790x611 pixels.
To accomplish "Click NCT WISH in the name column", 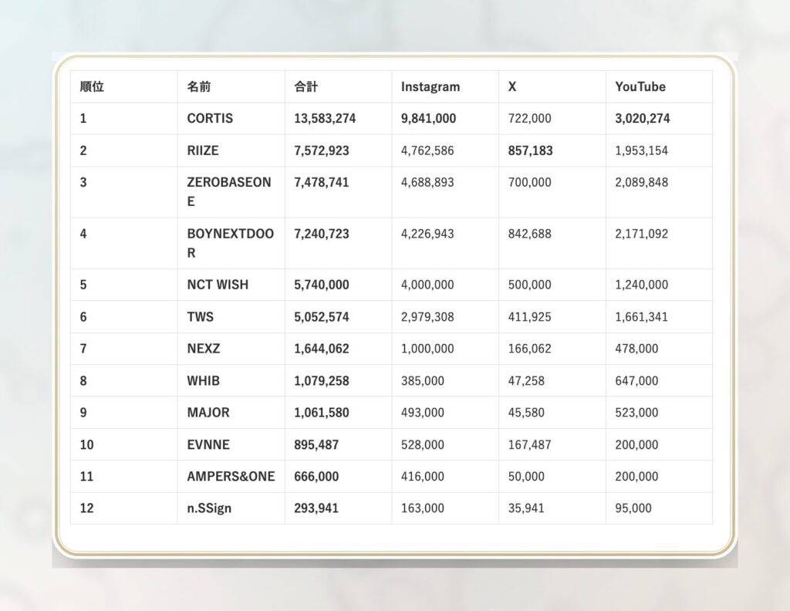I will click(x=218, y=285).
